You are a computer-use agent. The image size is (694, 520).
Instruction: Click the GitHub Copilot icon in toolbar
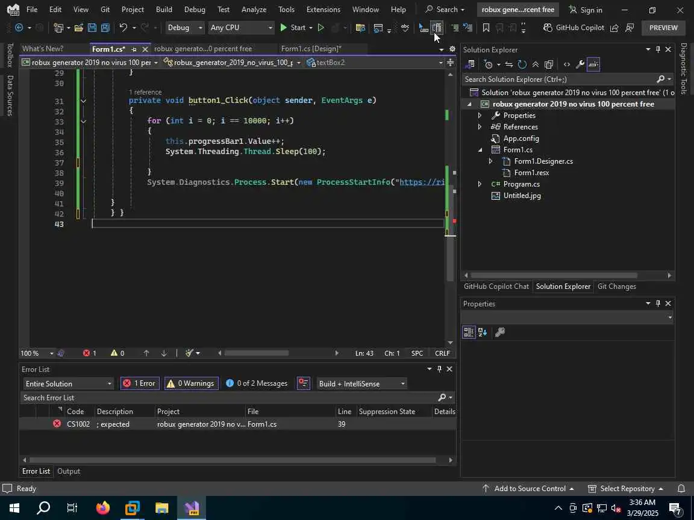point(548,28)
